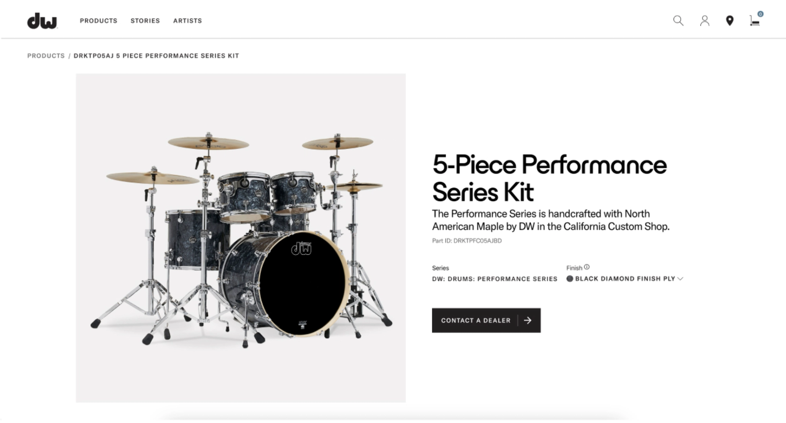This screenshot has height=423, width=786.
Task: Open the user account icon
Action: [704, 20]
